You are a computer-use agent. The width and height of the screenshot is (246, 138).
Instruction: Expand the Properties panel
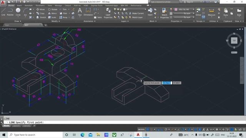click(x=176, y=21)
